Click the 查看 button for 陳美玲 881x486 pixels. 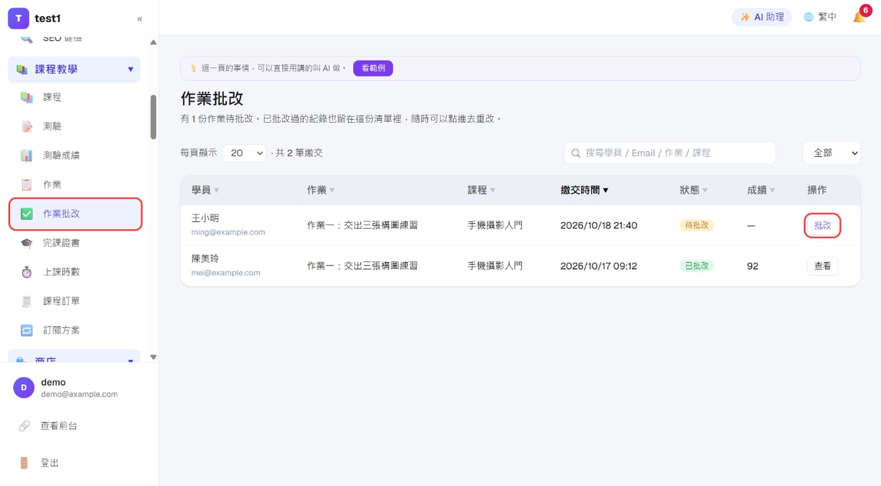[x=822, y=266]
